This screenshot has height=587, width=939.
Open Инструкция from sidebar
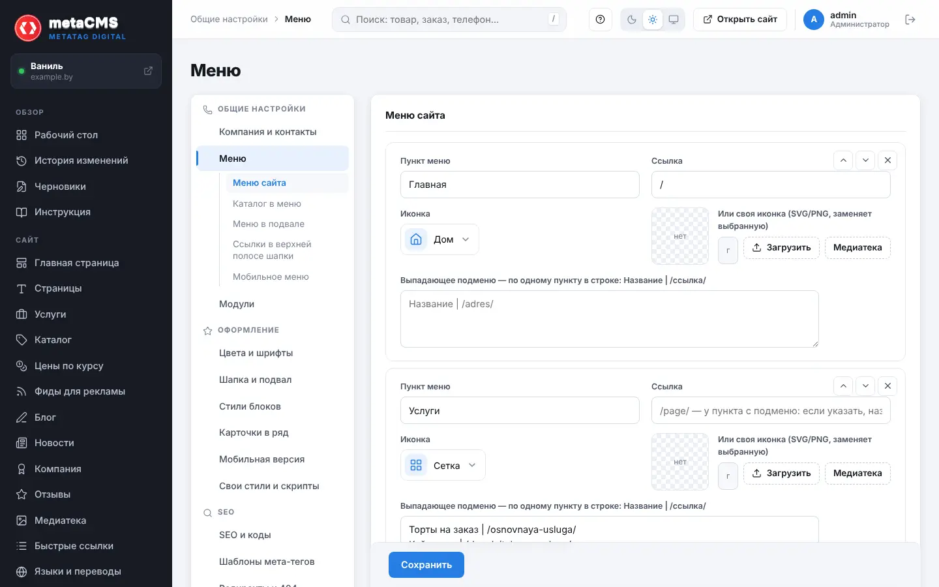(86, 212)
